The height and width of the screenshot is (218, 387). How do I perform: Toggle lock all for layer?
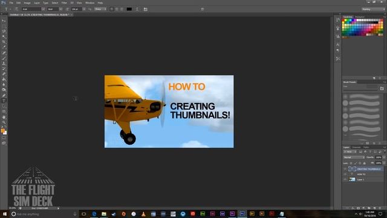click(364, 163)
